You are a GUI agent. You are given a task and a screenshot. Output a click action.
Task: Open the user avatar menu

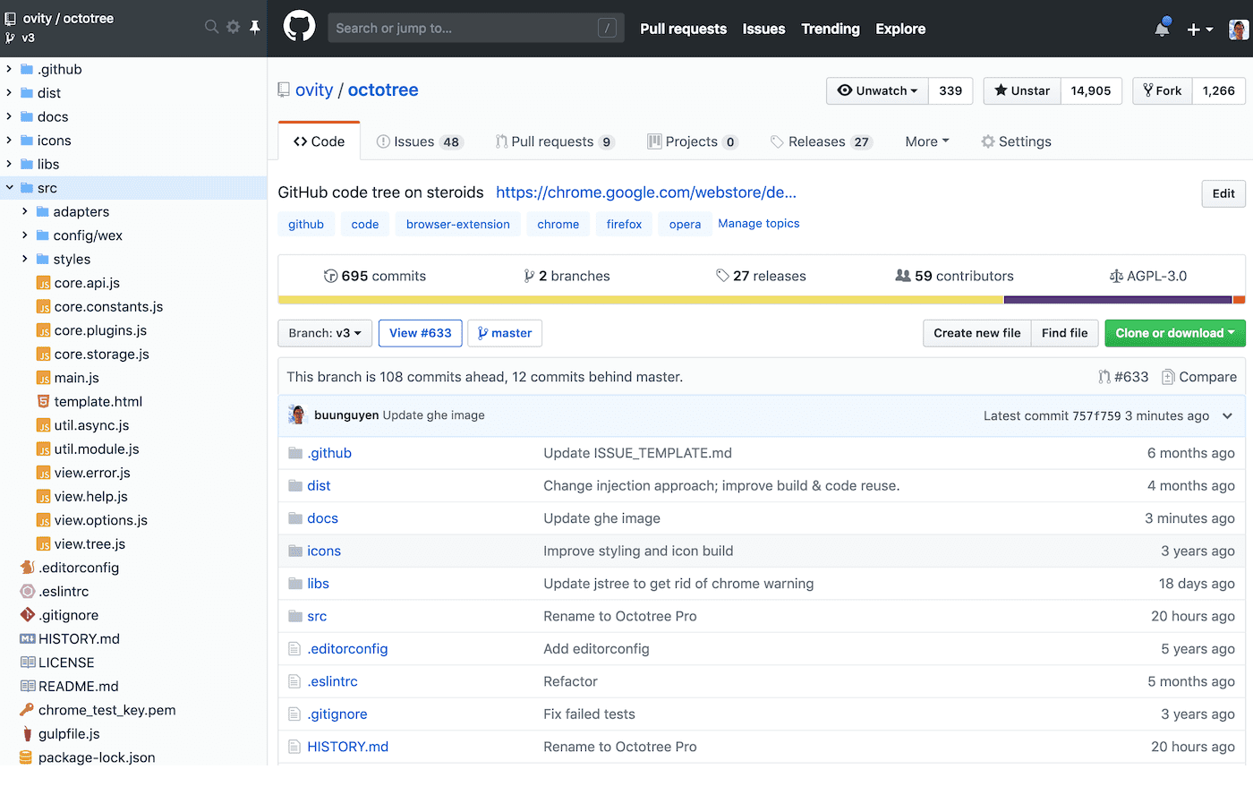pos(1239,30)
